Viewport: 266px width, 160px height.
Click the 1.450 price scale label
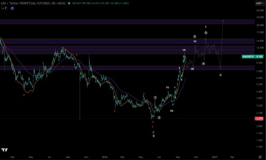point(260,140)
